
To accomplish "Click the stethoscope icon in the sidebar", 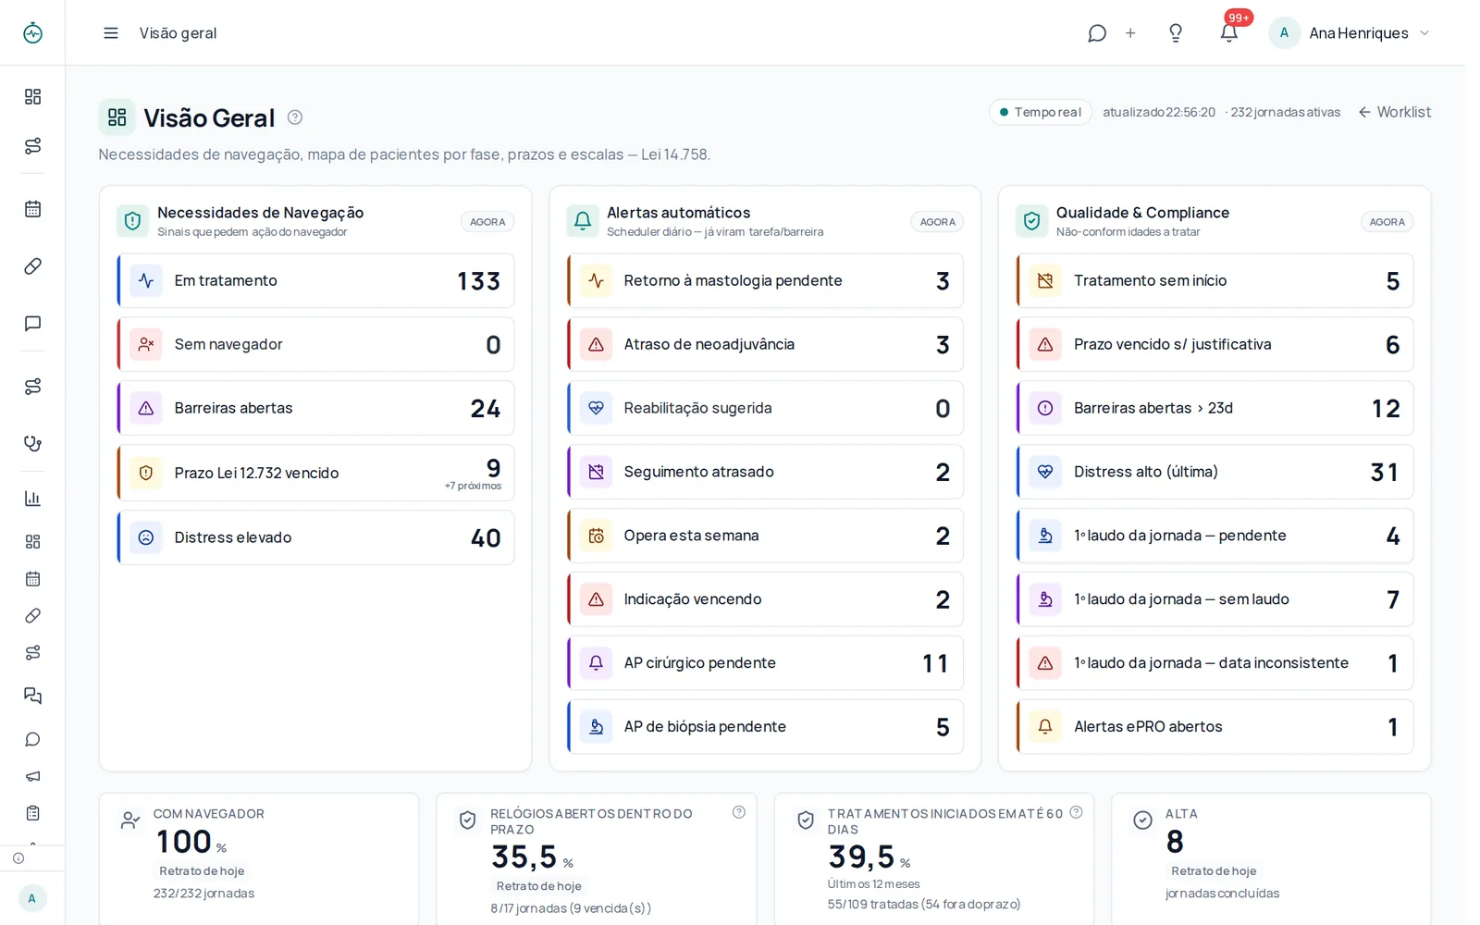I will coord(32,443).
